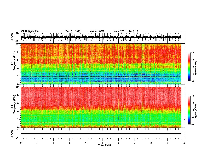
Task: Click the ch.1 spectrogram color bar
Action: [189, 67]
